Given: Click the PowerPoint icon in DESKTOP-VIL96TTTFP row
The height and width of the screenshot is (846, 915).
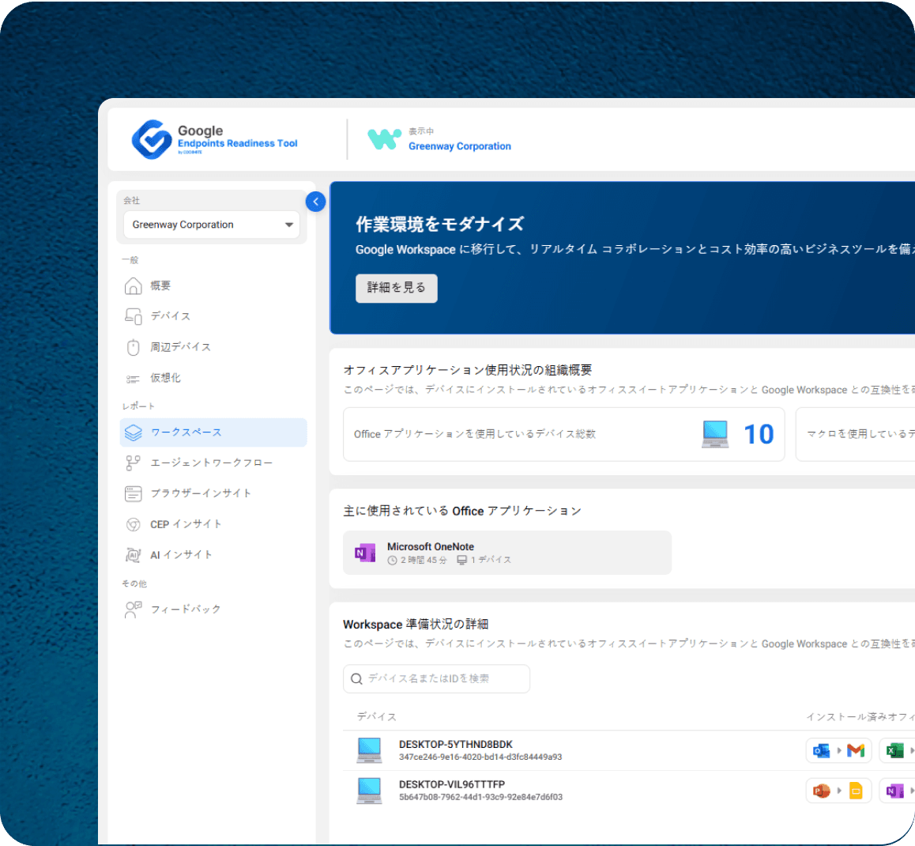Looking at the screenshot, I should [821, 791].
